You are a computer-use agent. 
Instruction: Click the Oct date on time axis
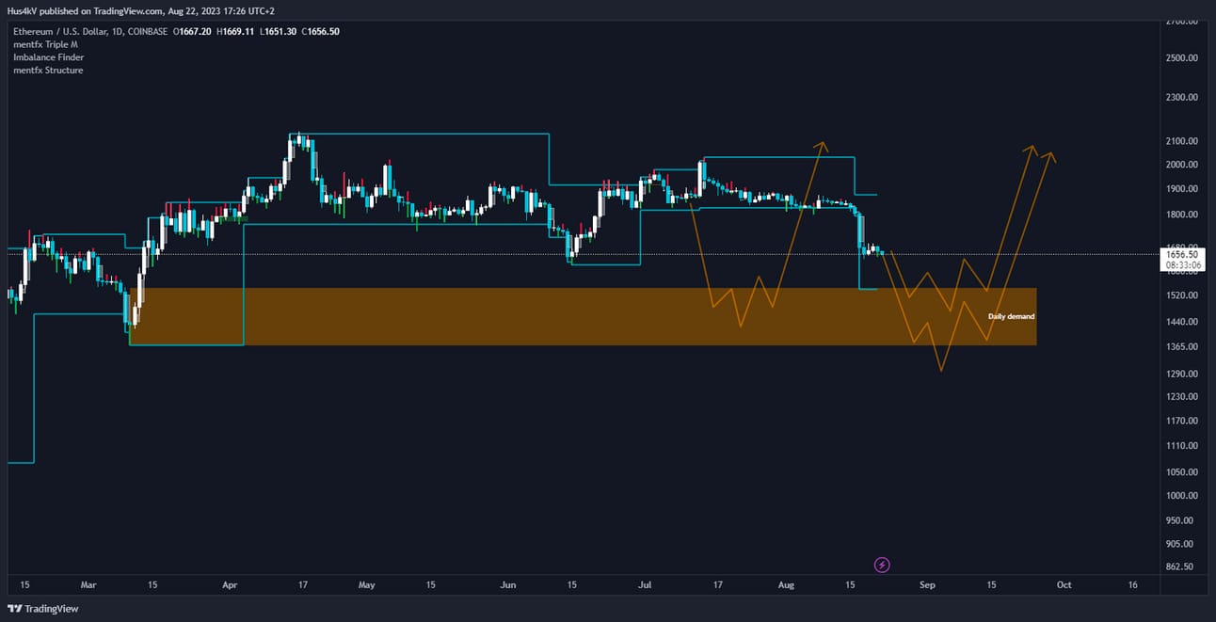tap(1064, 584)
